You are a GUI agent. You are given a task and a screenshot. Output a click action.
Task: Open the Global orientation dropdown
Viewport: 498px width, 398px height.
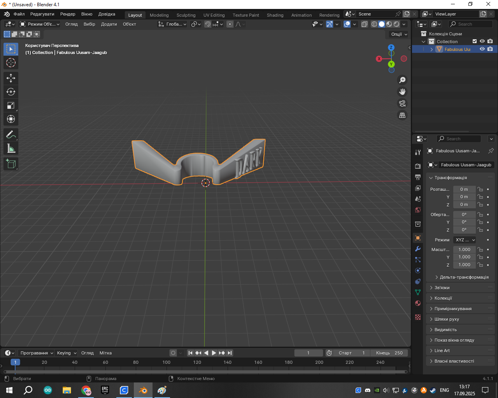point(172,24)
